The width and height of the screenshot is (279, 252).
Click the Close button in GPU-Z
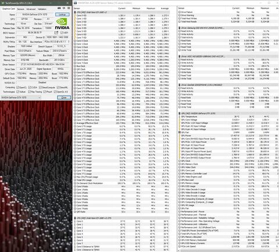coord(64,97)
